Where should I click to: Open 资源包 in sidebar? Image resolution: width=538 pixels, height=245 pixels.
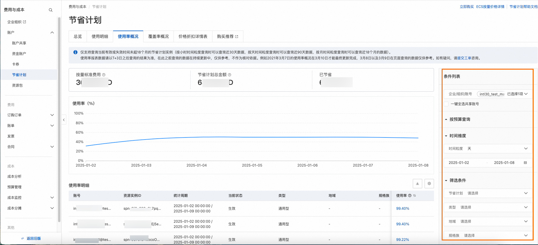17,85
